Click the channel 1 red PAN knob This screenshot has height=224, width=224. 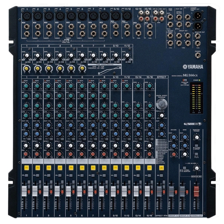(x=26, y=154)
